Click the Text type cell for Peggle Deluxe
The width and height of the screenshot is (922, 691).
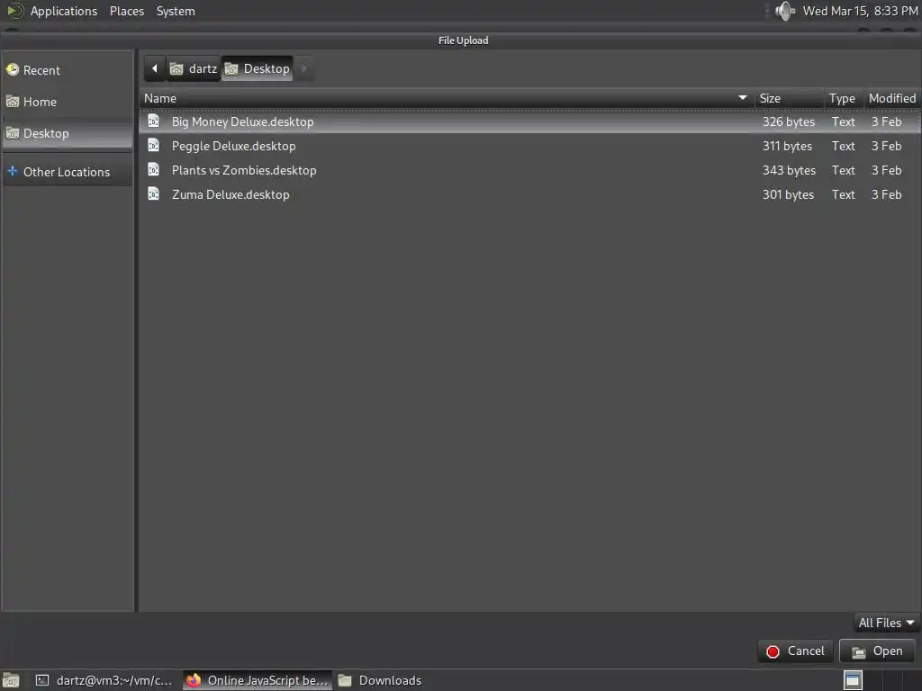click(x=843, y=146)
